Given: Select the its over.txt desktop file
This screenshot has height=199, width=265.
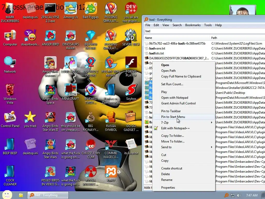Looking at the screenshot, I should 131,147.
